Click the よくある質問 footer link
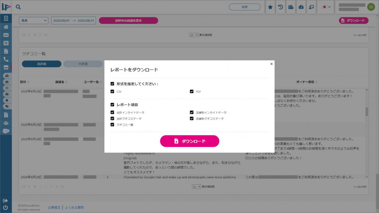The height and width of the screenshot is (213, 379). point(74,208)
